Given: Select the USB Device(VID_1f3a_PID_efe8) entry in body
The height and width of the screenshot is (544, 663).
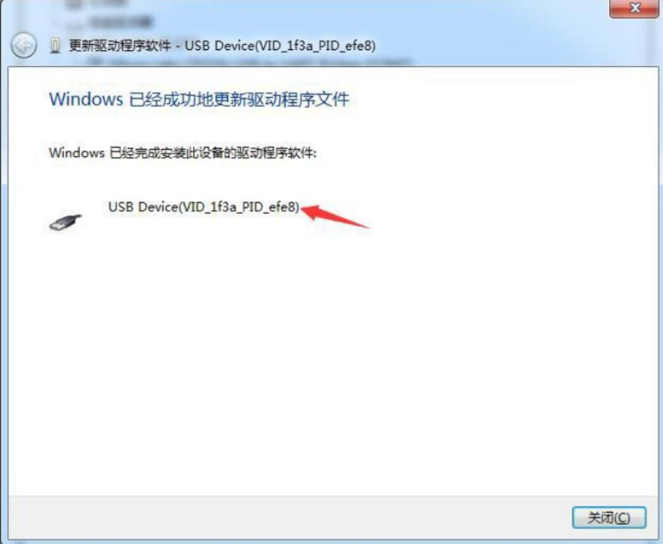Looking at the screenshot, I should 204,207.
